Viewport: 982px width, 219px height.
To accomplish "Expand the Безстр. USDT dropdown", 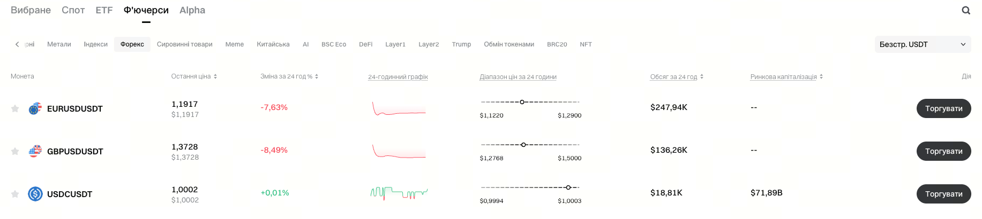I will coord(923,44).
